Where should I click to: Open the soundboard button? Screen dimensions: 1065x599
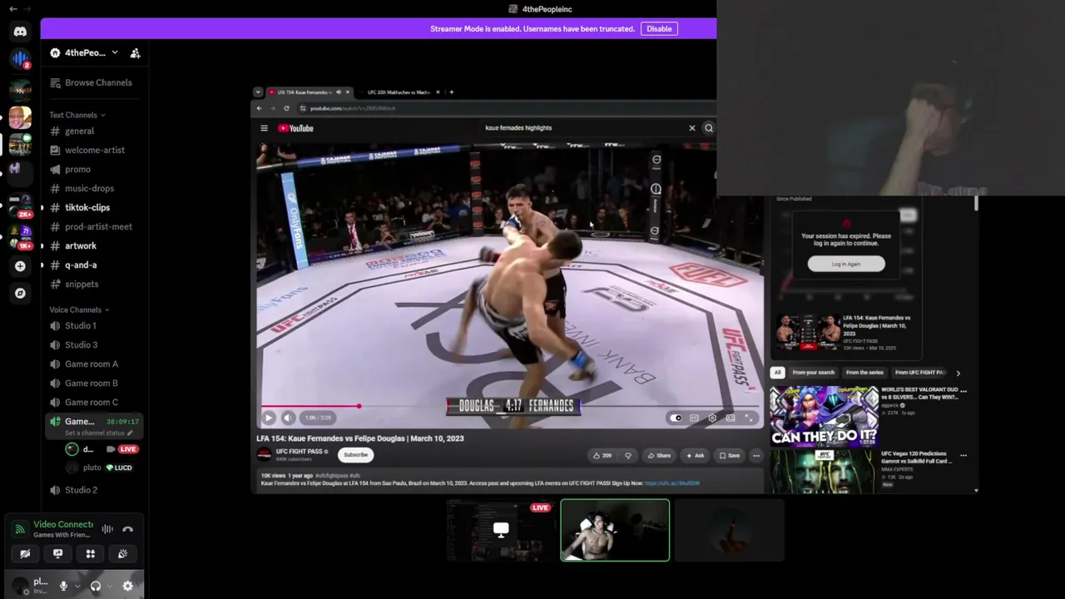[x=123, y=553]
